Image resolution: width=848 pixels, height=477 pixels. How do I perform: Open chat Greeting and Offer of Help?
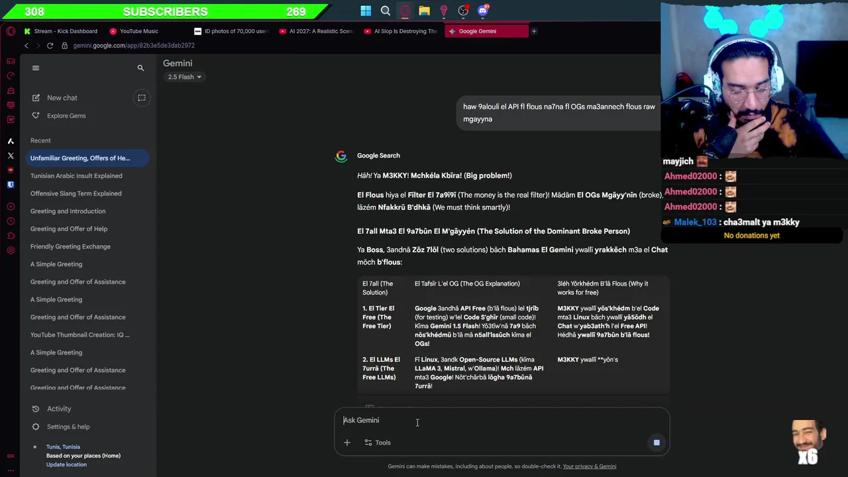coord(87,229)
